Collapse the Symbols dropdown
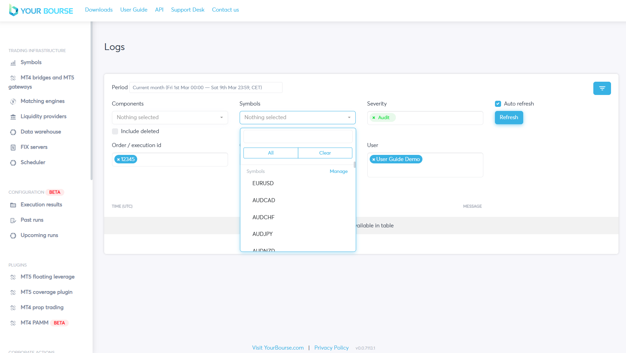Viewport: 626px width, 353px height. coord(297,117)
